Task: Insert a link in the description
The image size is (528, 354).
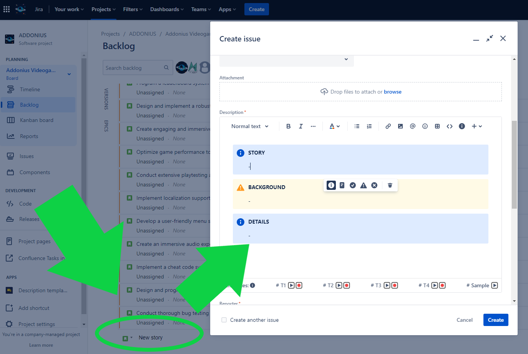Action: click(388, 126)
